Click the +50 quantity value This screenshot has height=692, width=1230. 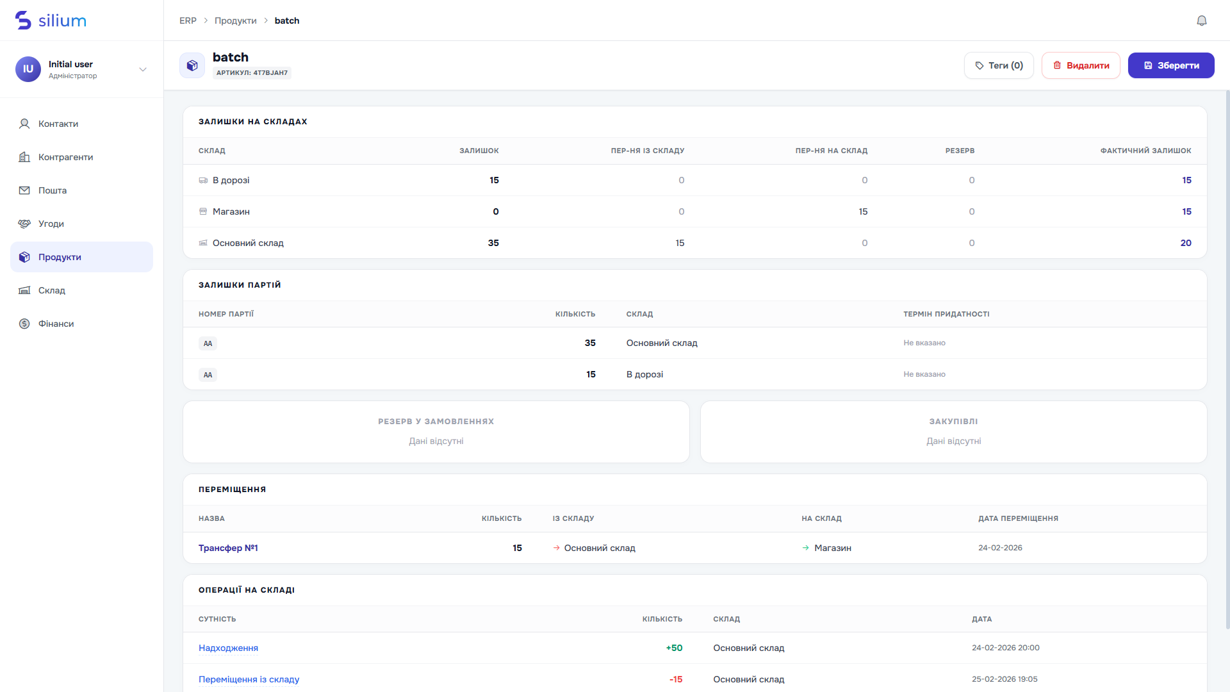(x=674, y=648)
